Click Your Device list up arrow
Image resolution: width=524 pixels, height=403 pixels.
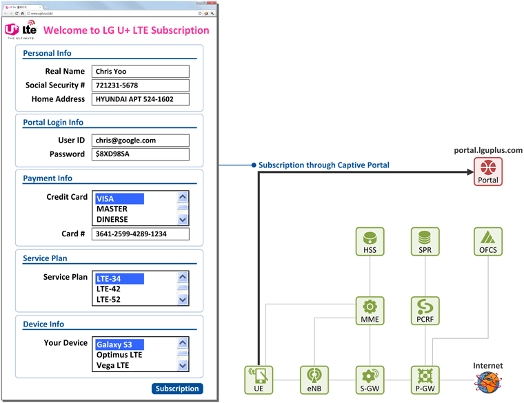pos(183,343)
